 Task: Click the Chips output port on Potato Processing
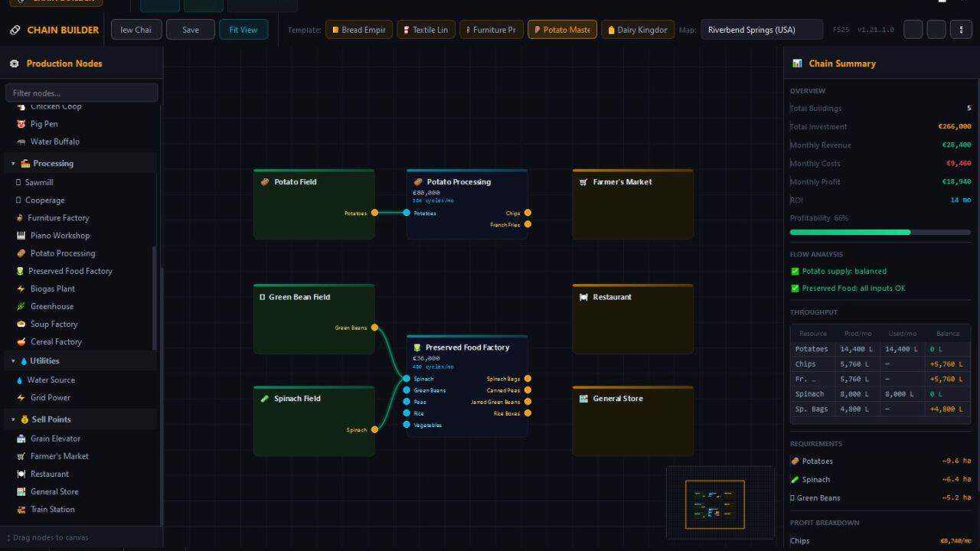coord(528,213)
